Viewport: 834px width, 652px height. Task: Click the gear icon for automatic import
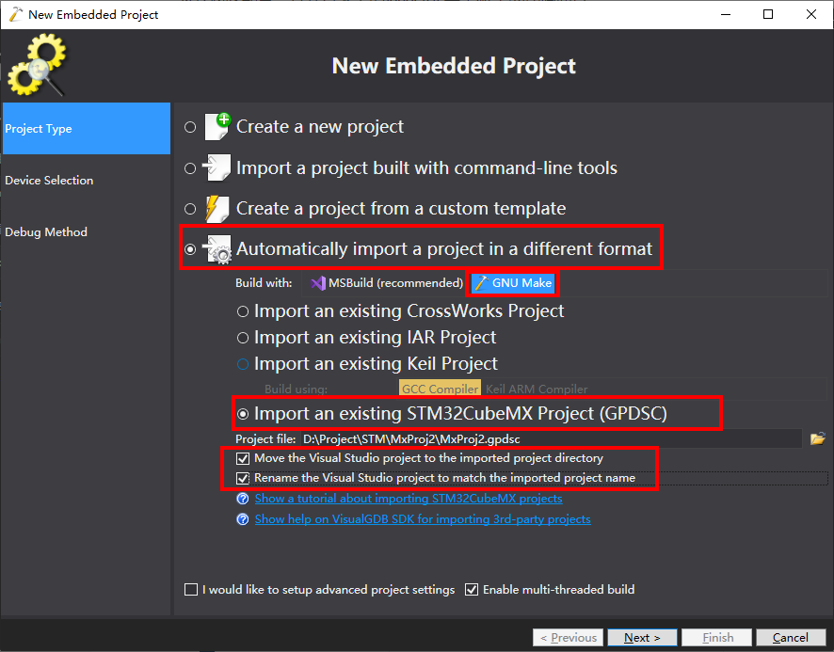(218, 249)
